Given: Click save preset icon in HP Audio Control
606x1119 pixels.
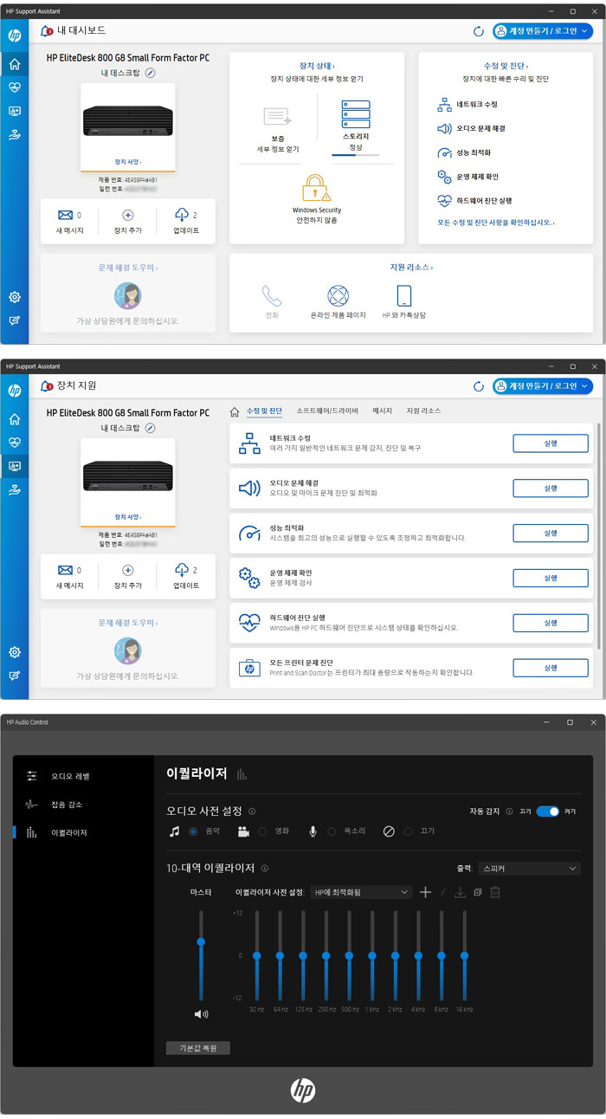Looking at the screenshot, I should (460, 892).
